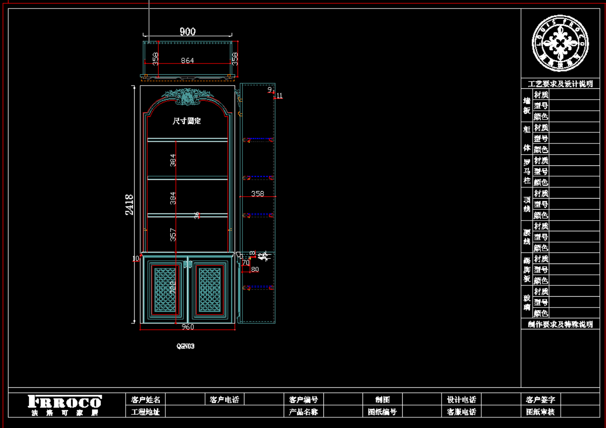Click the '357' shelf spacing dimension
606x428 pixels.
pos(173,235)
